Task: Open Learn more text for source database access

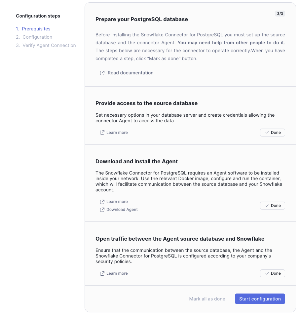Action: tap(117, 133)
